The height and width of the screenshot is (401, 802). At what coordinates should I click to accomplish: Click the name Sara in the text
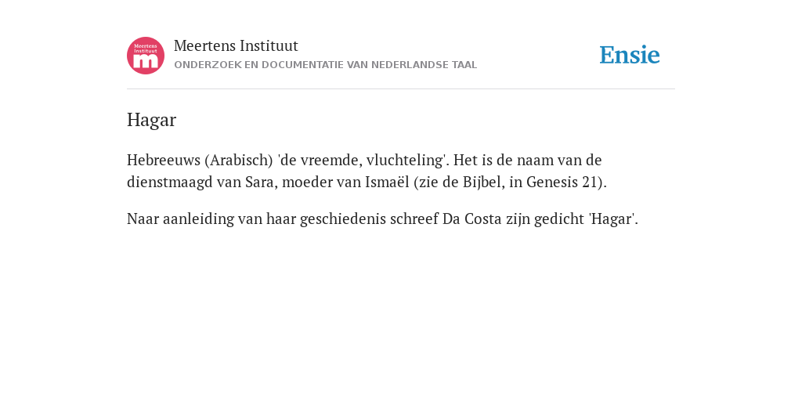click(x=261, y=182)
